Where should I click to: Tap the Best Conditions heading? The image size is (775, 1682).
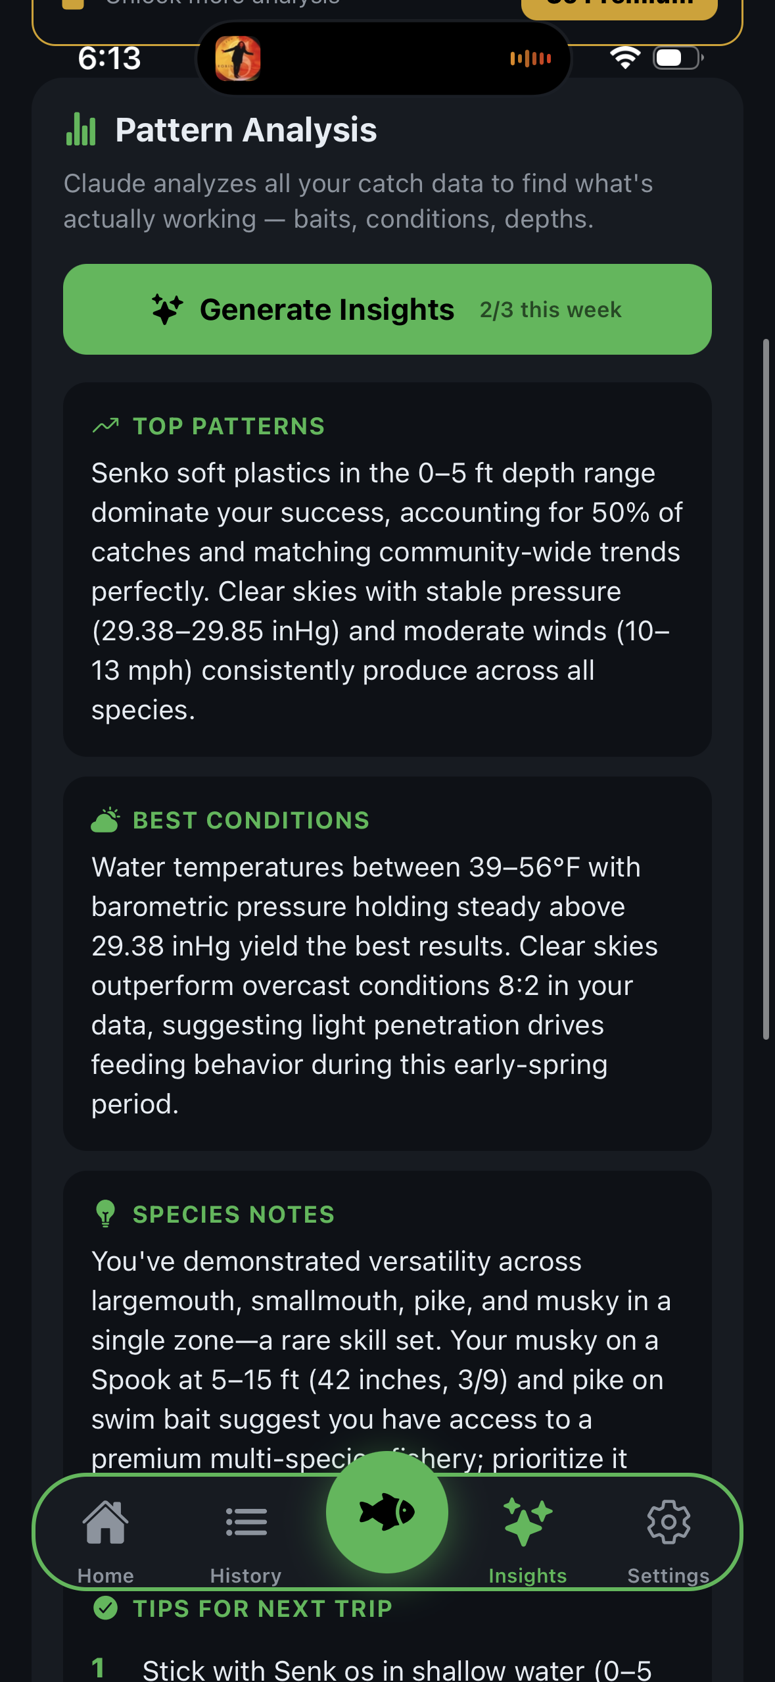coord(251,821)
